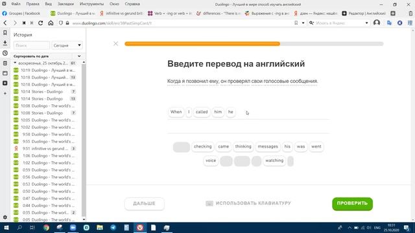This screenshot has height=233, width=415.
Task: Open the Bookmarks side panel
Action: tap(5, 33)
